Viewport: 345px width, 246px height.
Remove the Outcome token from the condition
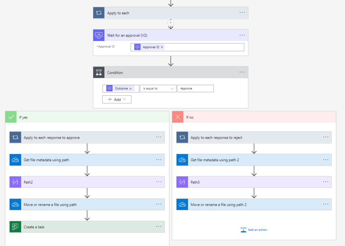click(130, 89)
